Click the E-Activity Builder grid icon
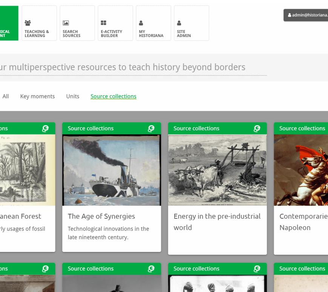The image size is (328, 292). 104,23
